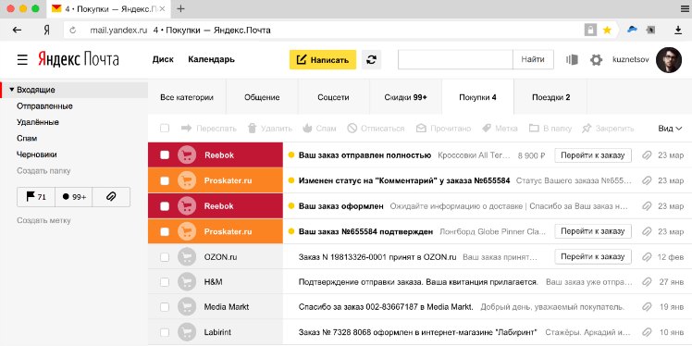Check the Media Markt message checkbox
Viewport: 692px width, 346px height.
(165, 307)
